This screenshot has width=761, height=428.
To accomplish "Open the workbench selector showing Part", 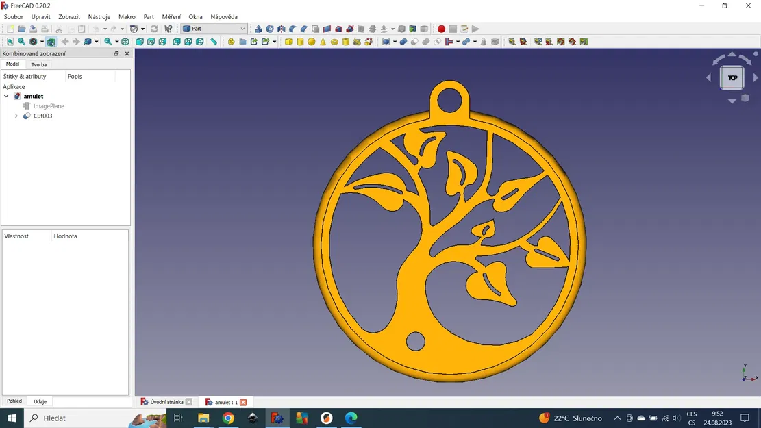I will pos(212,29).
